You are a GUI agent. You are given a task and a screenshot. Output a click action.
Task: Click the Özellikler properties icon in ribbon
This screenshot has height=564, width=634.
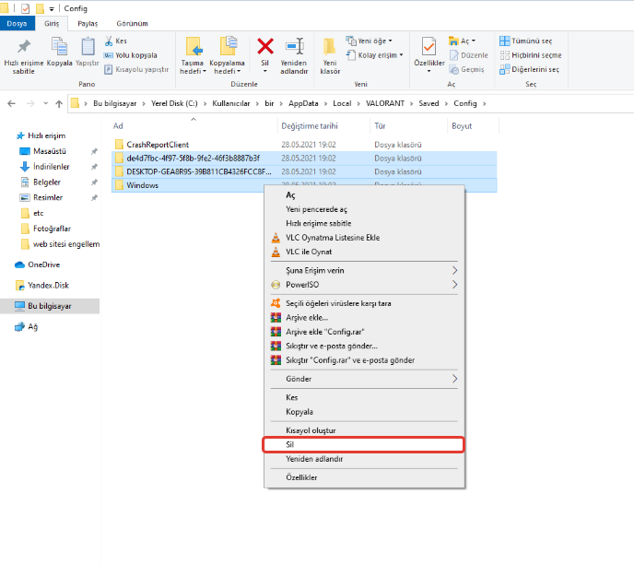click(429, 48)
